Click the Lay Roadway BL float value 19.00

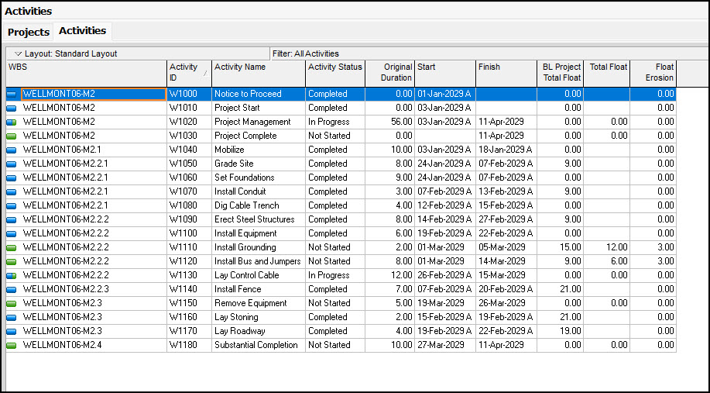[571, 331]
